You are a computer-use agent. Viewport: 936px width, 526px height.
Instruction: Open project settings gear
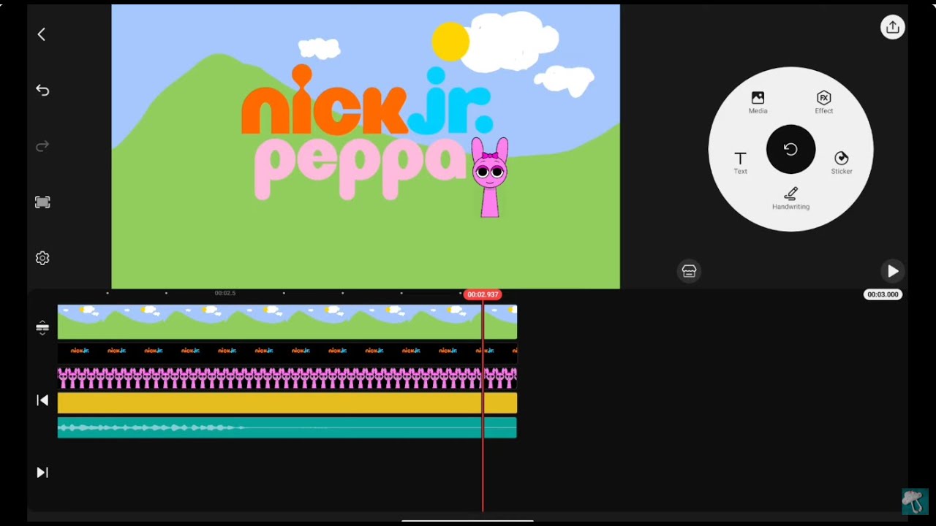click(x=42, y=258)
